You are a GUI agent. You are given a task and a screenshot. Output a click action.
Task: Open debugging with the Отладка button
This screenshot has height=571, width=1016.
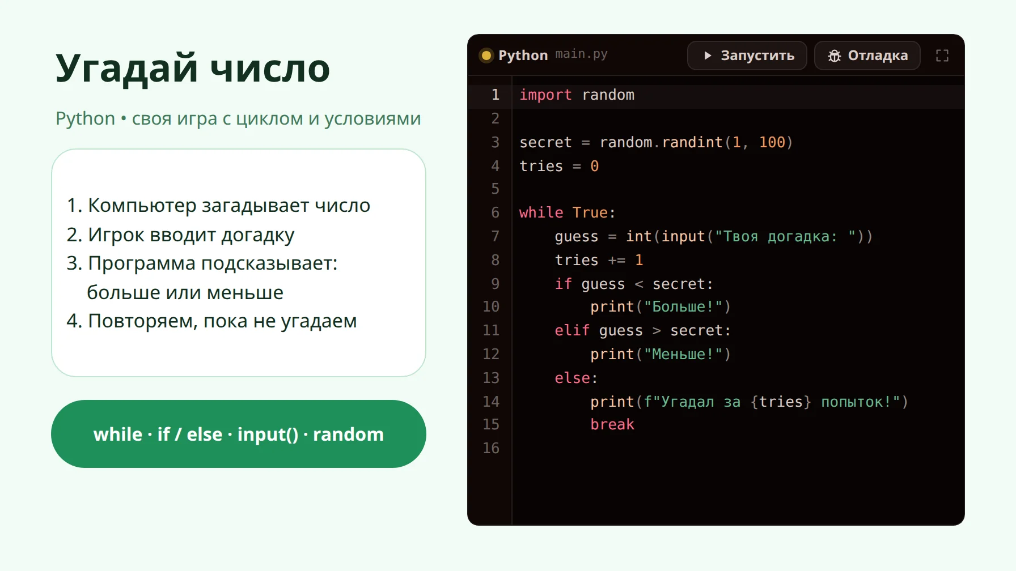tap(867, 56)
